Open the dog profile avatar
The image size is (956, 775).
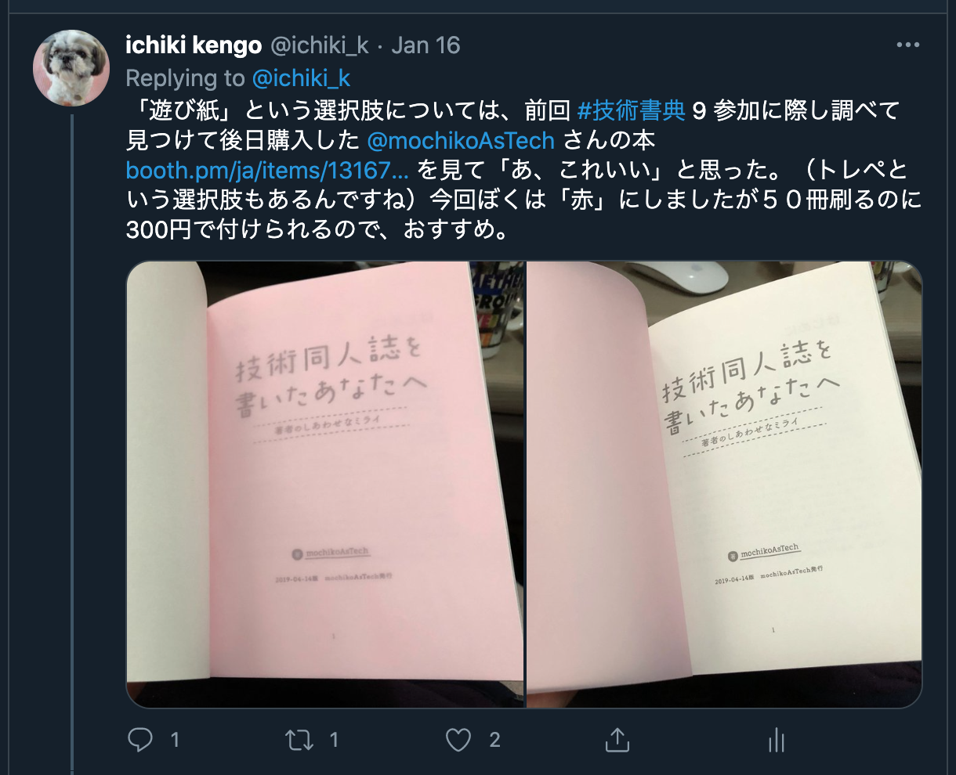(x=71, y=68)
